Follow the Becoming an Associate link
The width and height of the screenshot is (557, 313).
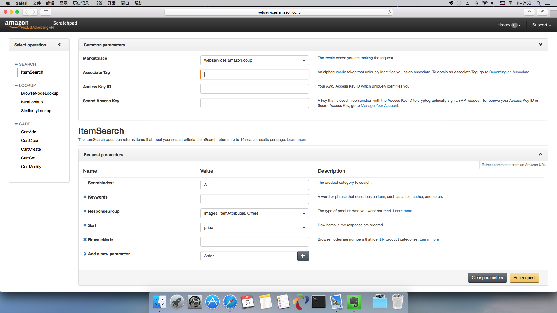pyautogui.click(x=509, y=72)
